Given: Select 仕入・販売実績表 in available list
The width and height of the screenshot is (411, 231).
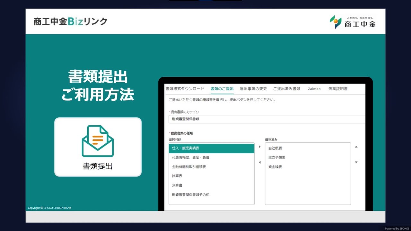Looking at the screenshot, I should click(x=212, y=148).
